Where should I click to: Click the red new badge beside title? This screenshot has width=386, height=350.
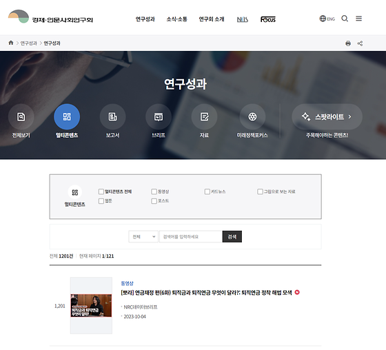point(297,292)
